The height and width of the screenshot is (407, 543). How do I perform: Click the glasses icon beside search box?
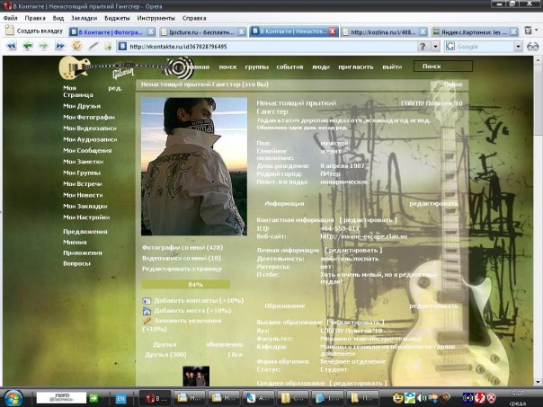tap(532, 47)
